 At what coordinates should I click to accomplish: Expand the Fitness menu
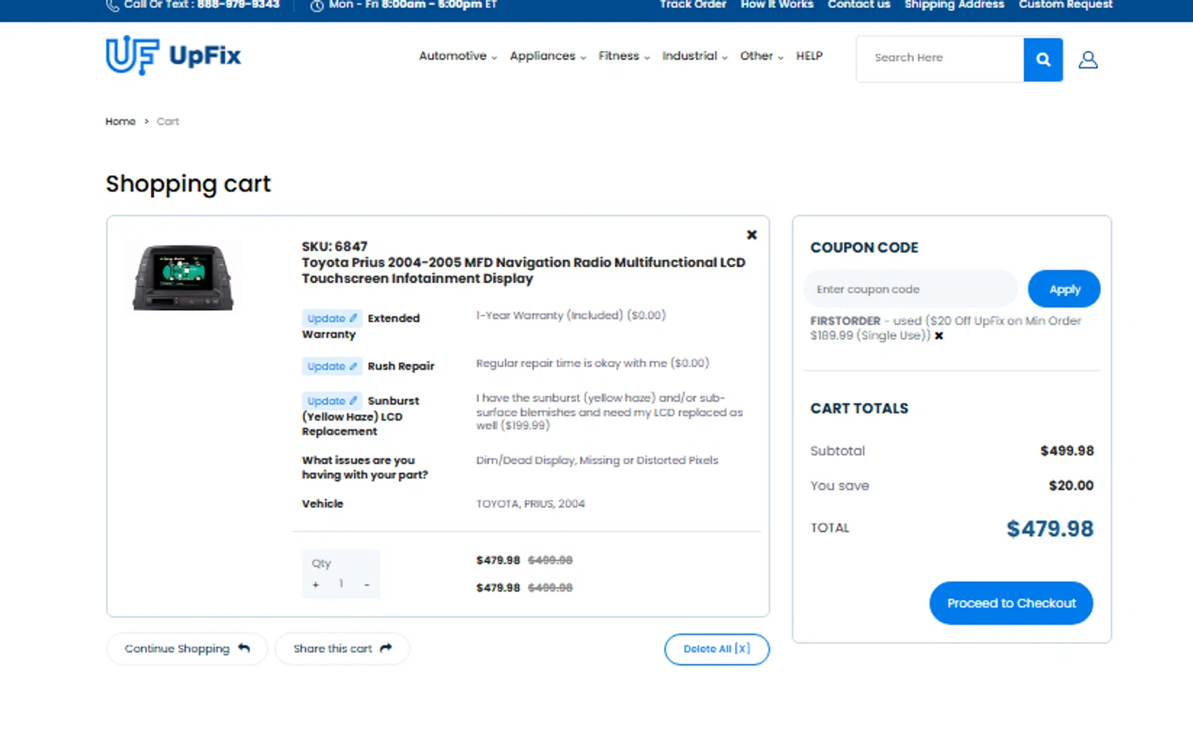coord(624,56)
